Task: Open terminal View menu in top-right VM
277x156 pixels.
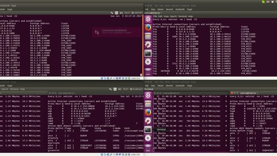Action: (x=166, y=16)
